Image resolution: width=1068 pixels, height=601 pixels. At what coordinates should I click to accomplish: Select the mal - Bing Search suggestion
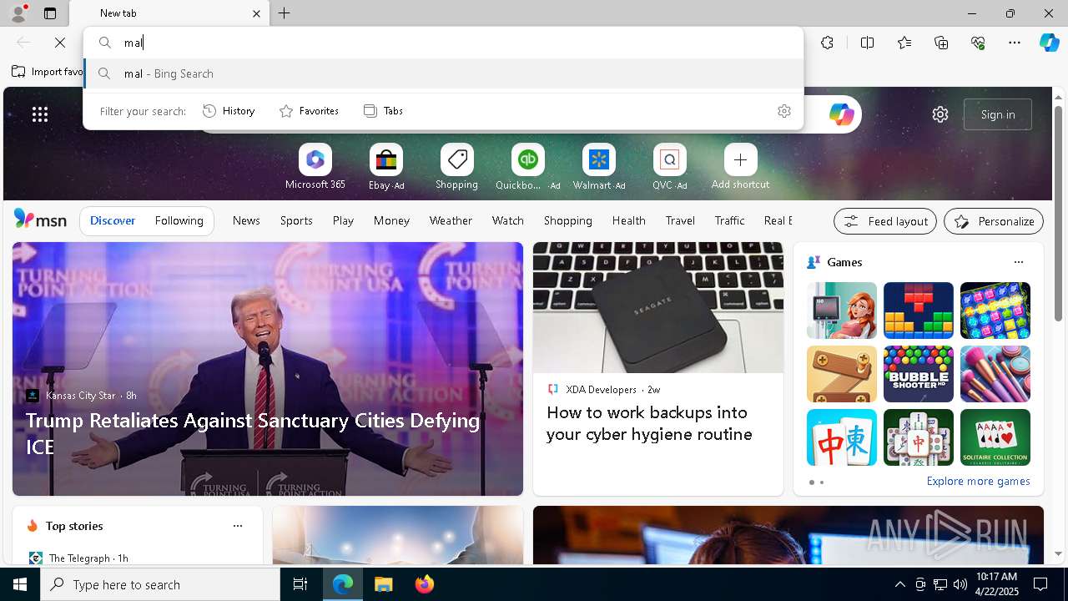pyautogui.click(x=444, y=73)
